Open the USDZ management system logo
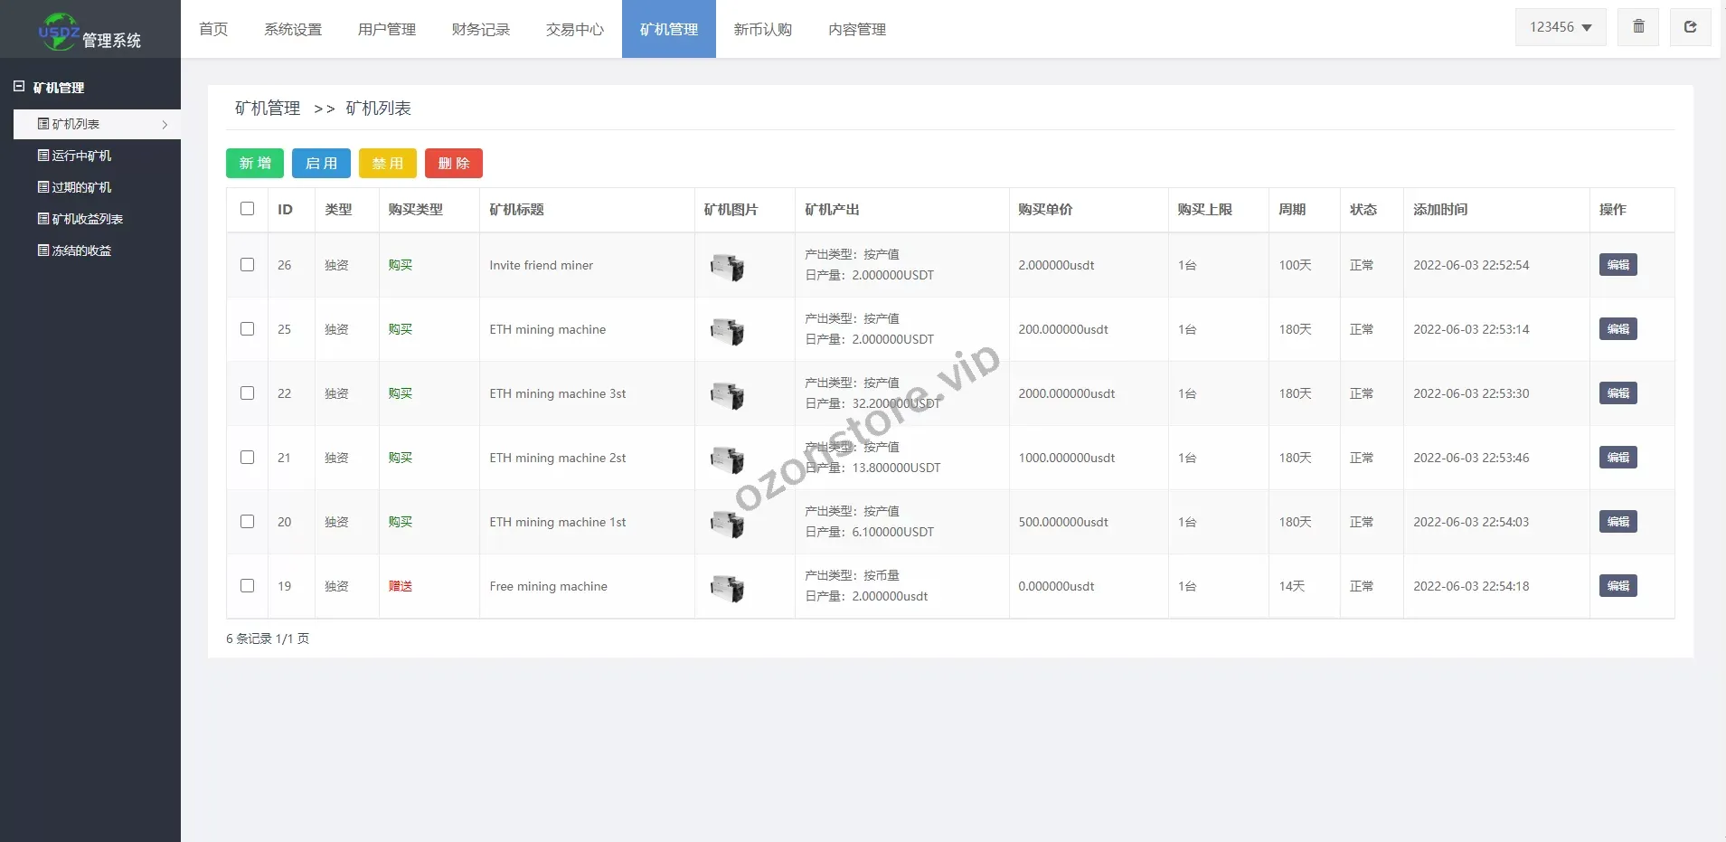The height and width of the screenshot is (842, 1726). (89, 29)
